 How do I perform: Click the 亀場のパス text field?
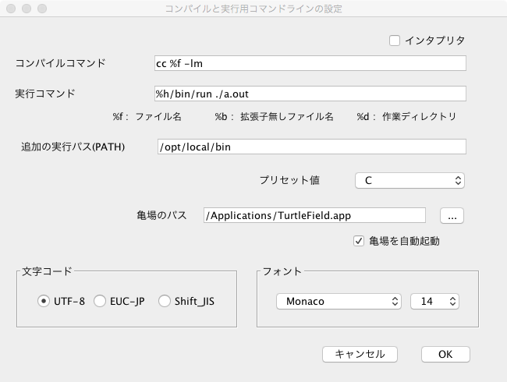tap(314, 216)
